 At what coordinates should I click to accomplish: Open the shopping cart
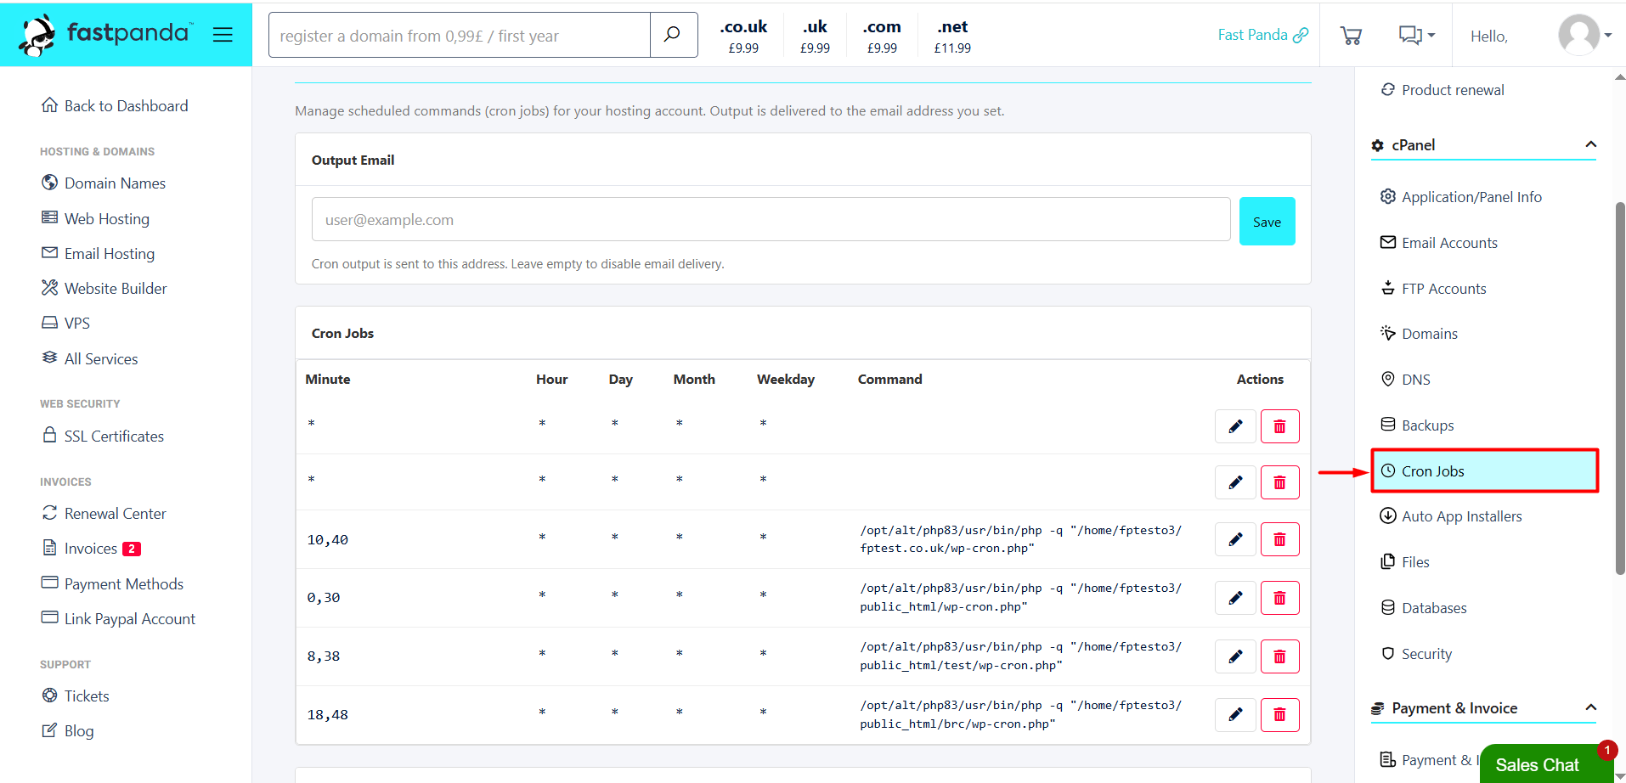1351,36
